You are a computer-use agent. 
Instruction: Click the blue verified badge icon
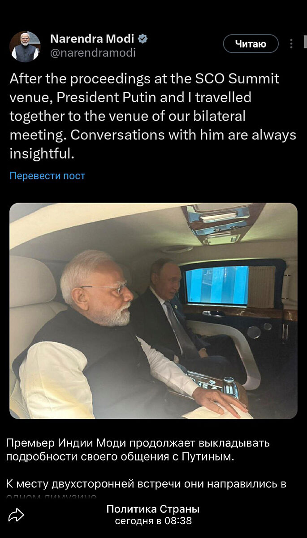click(x=143, y=39)
